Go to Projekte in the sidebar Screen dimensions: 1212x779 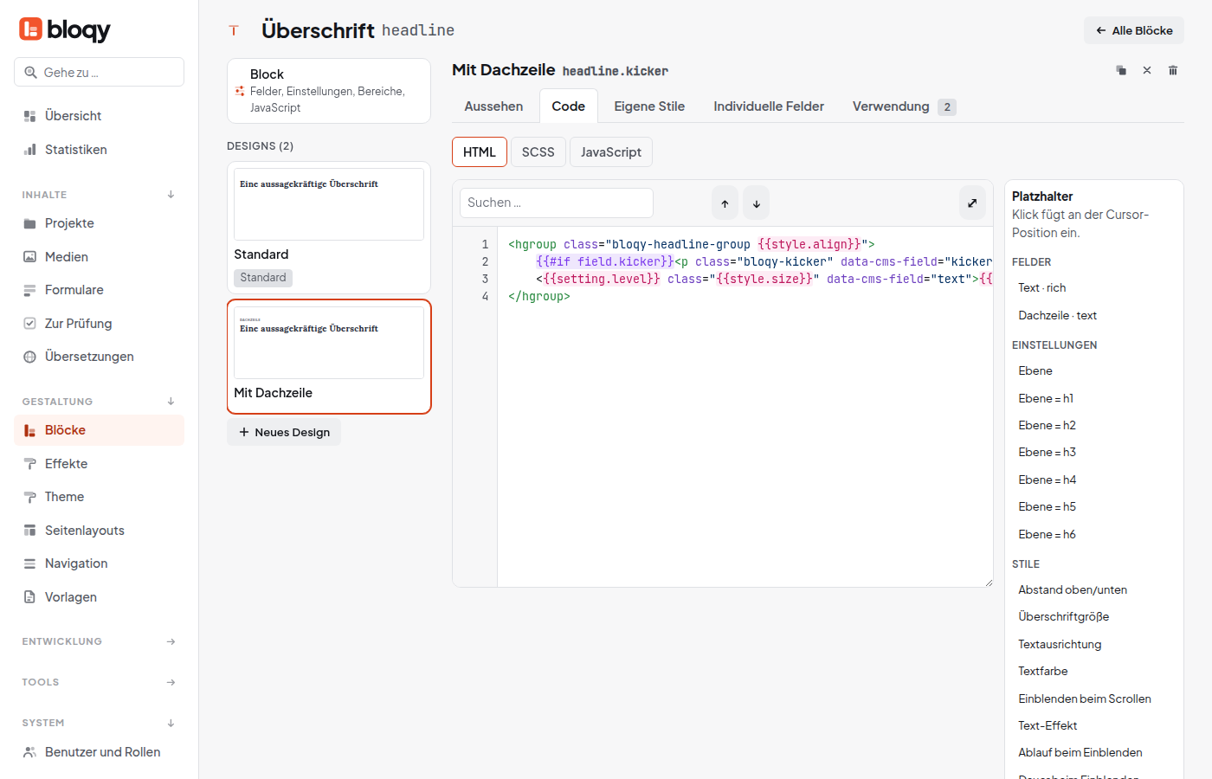(100, 223)
